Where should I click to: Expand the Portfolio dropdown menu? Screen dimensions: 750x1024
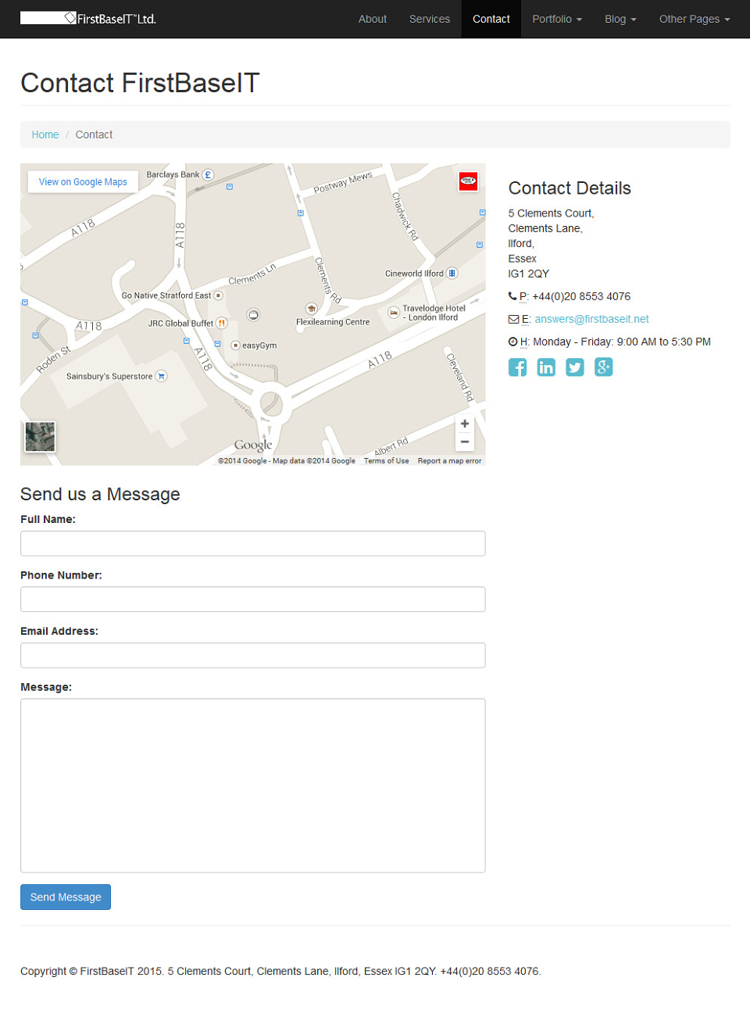point(557,19)
